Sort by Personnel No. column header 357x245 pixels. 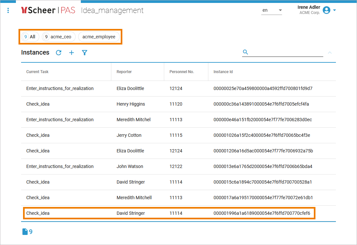pyautogui.click(x=181, y=72)
